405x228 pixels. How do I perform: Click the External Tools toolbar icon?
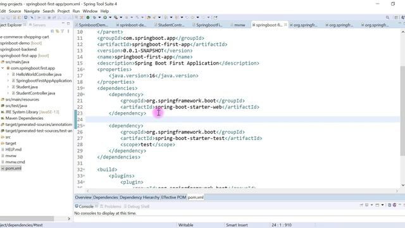(x=116, y=17)
